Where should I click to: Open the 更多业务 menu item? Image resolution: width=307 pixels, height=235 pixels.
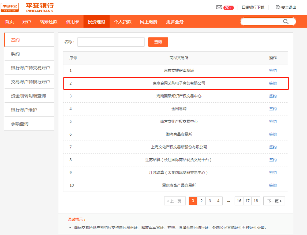175,22
